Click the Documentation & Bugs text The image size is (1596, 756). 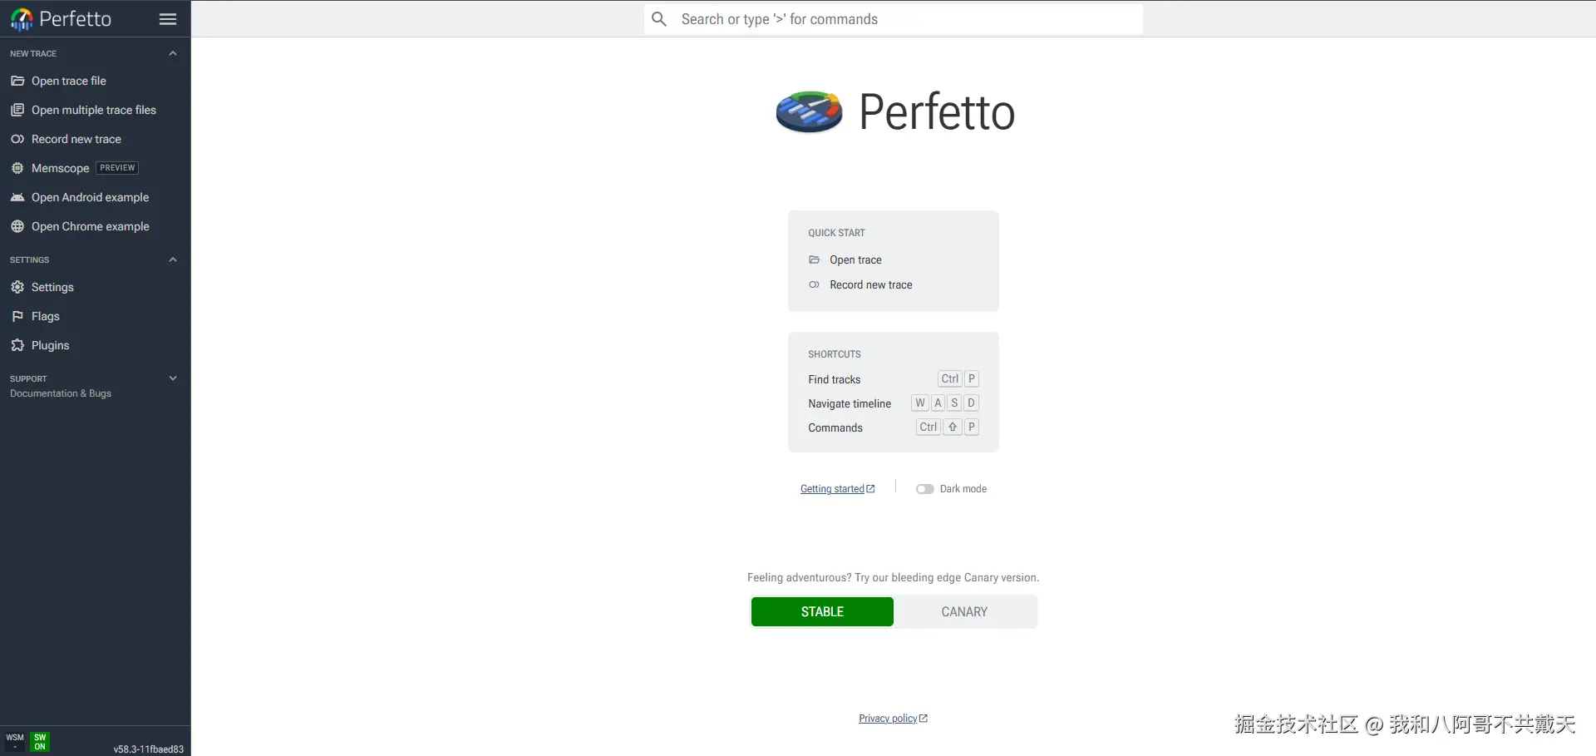click(61, 393)
